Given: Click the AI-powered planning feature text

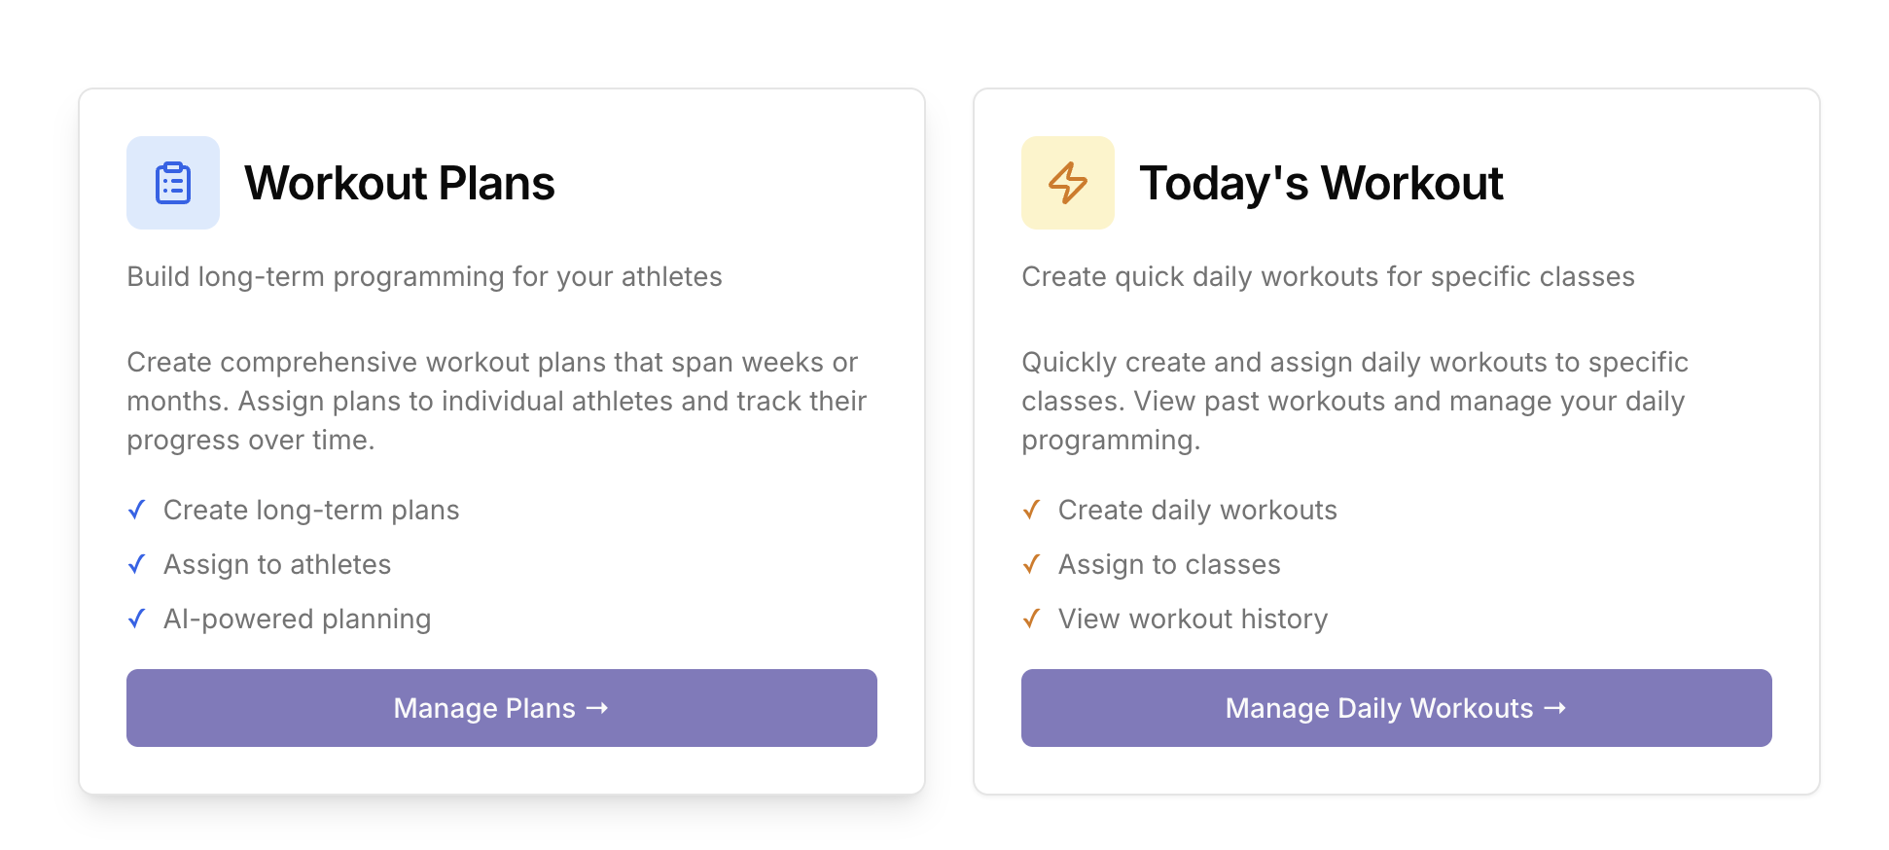Looking at the screenshot, I should 297,619.
